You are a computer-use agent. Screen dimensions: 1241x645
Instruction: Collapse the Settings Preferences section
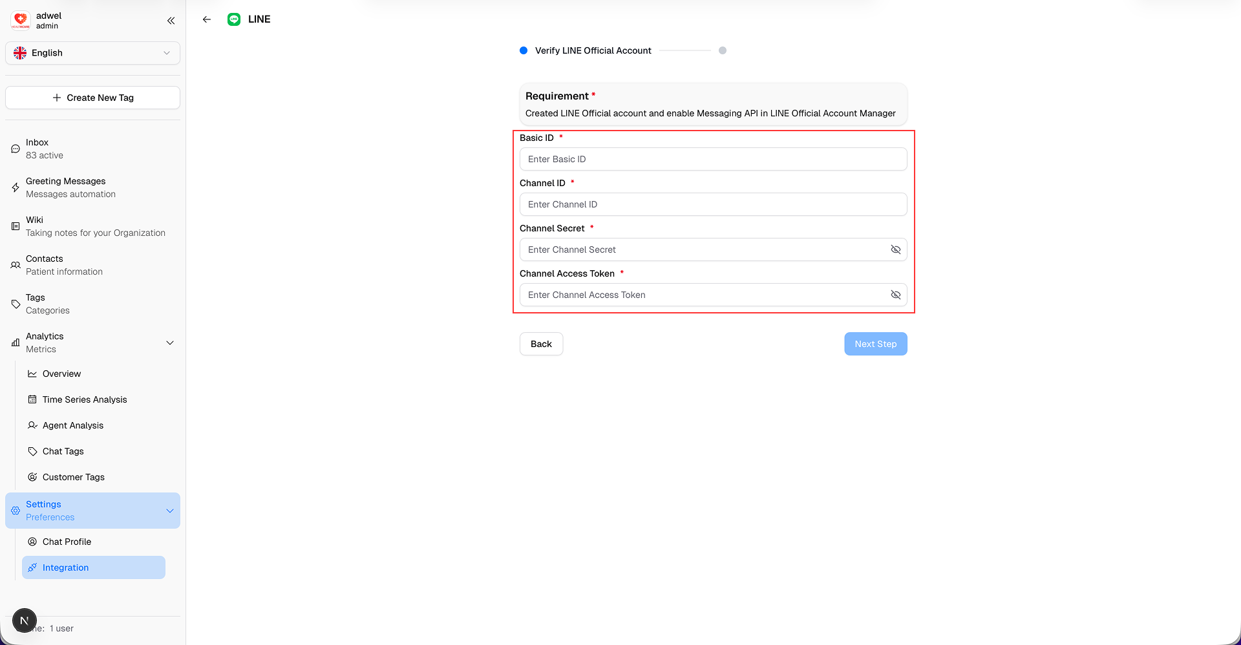pyautogui.click(x=169, y=511)
